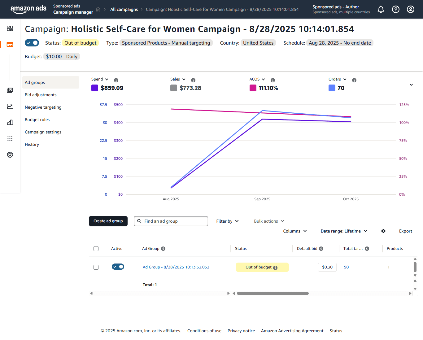Click the info icon next to Orders

click(x=354, y=80)
